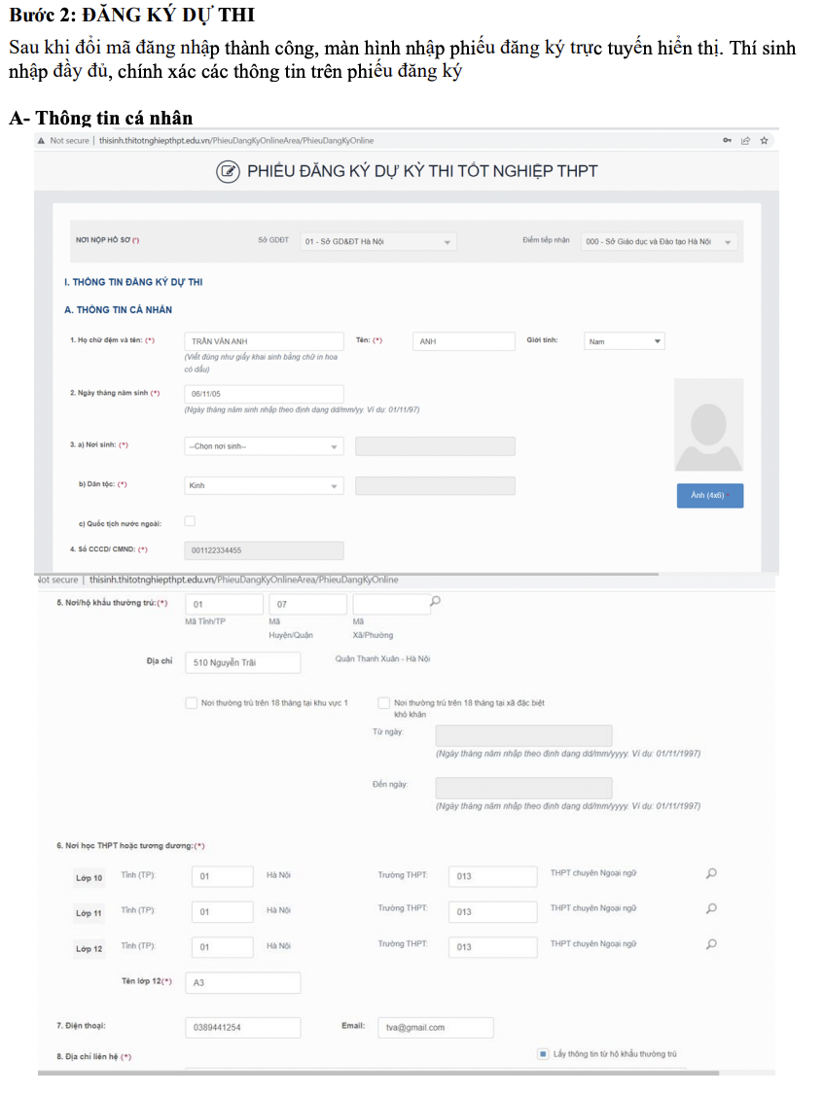The width and height of the screenshot is (823, 1095).
Task: Open the Dân tộc dropdown showing Kinh
Action: pyautogui.click(x=264, y=485)
